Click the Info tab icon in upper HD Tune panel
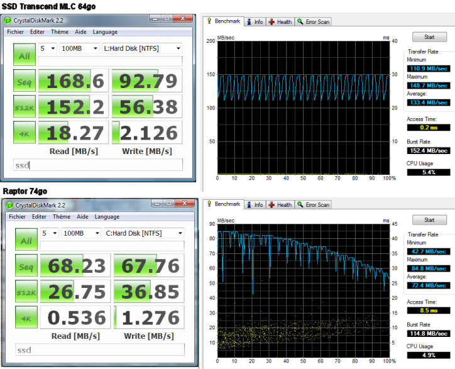 tap(249, 22)
